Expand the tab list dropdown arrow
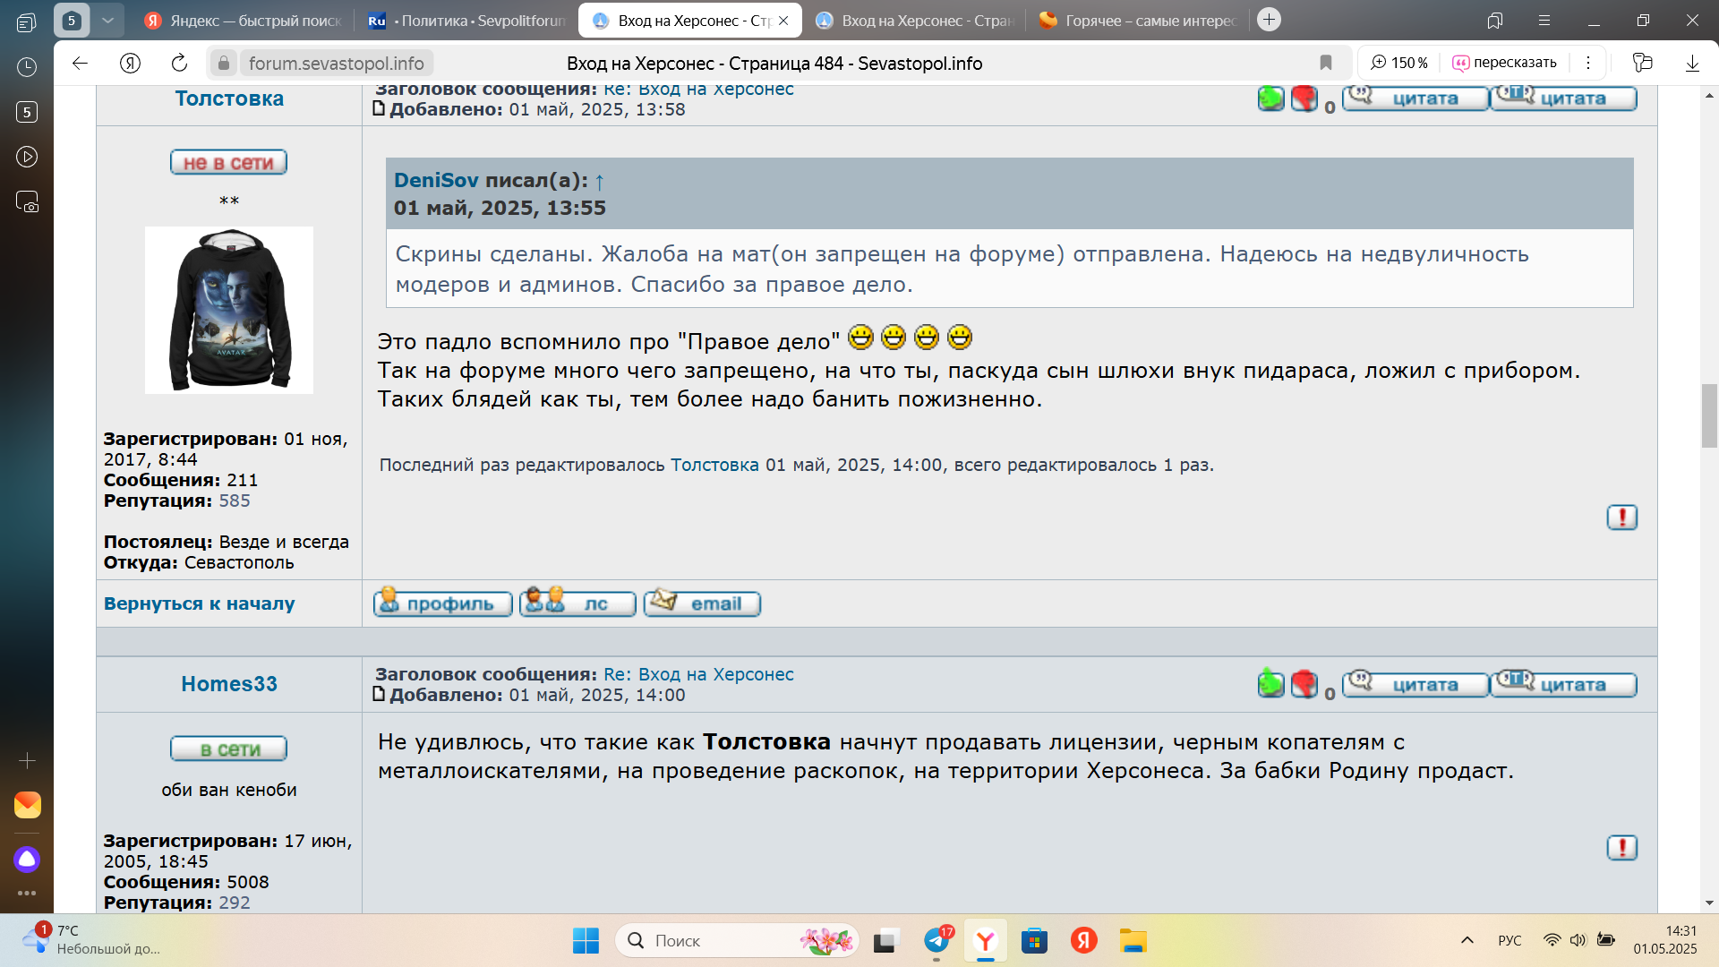The image size is (1719, 967). 107,20
